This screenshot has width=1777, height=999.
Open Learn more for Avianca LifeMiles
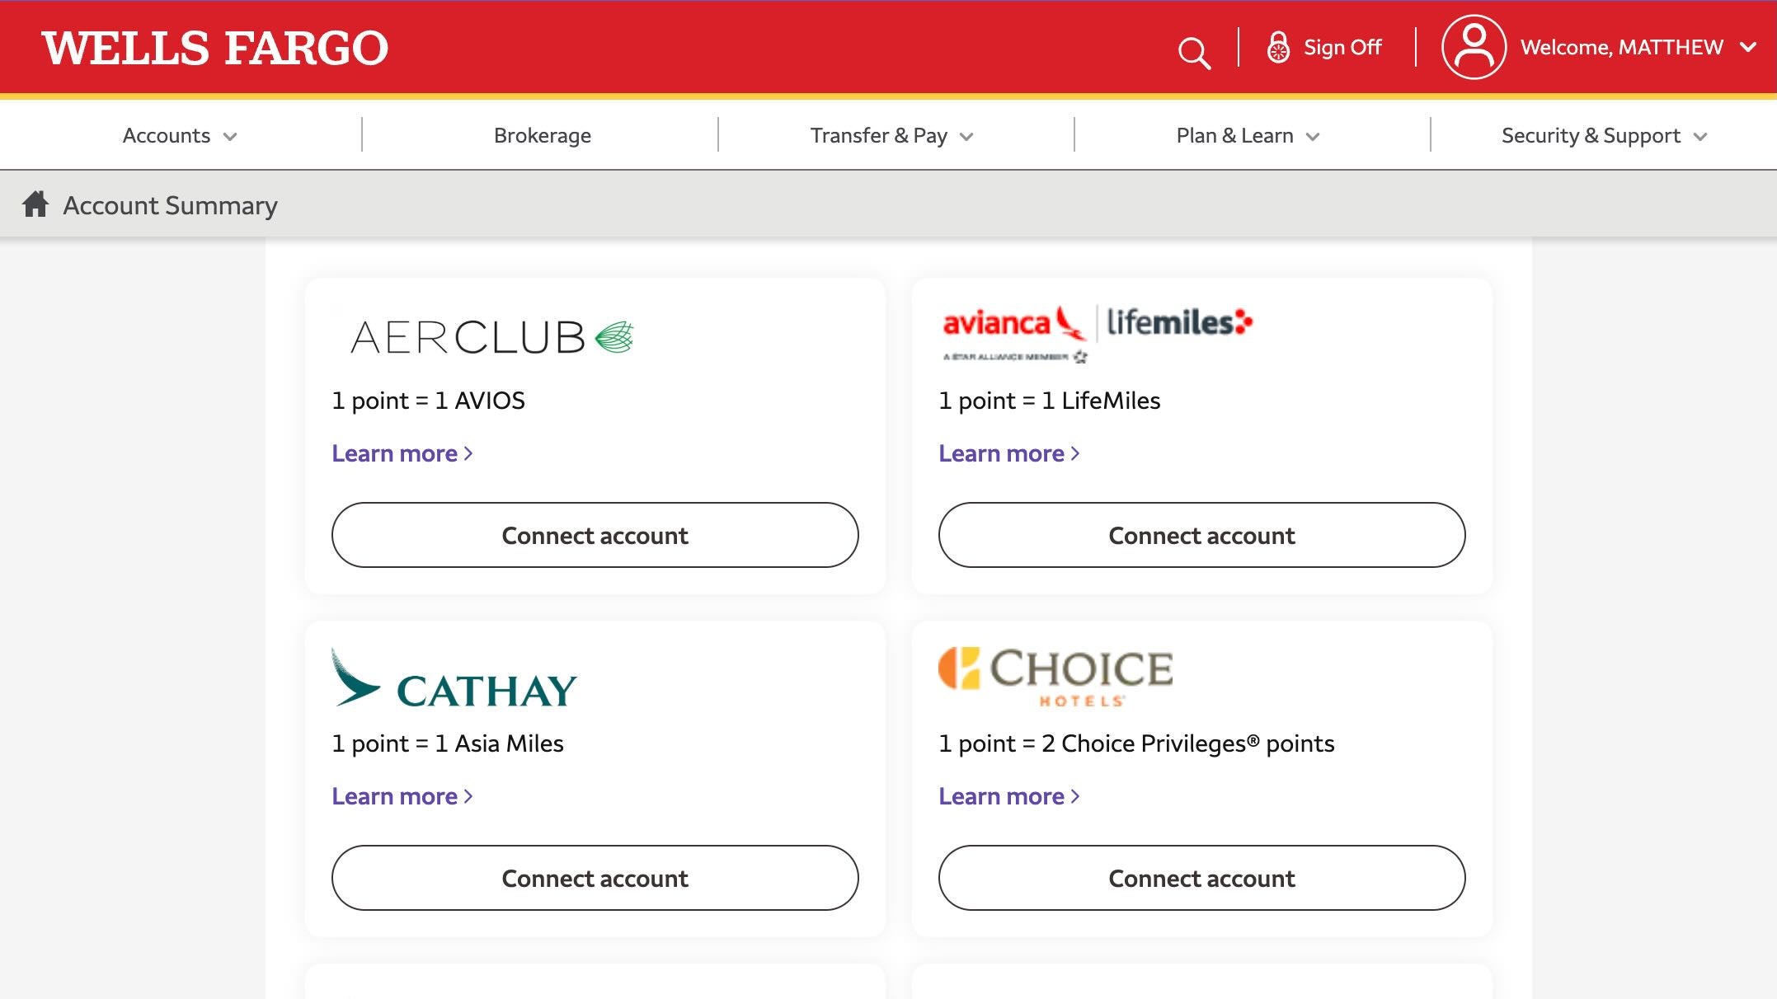(x=1009, y=453)
